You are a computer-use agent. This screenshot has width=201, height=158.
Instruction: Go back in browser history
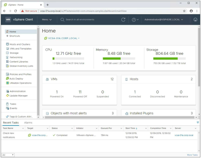(x=4, y=11)
